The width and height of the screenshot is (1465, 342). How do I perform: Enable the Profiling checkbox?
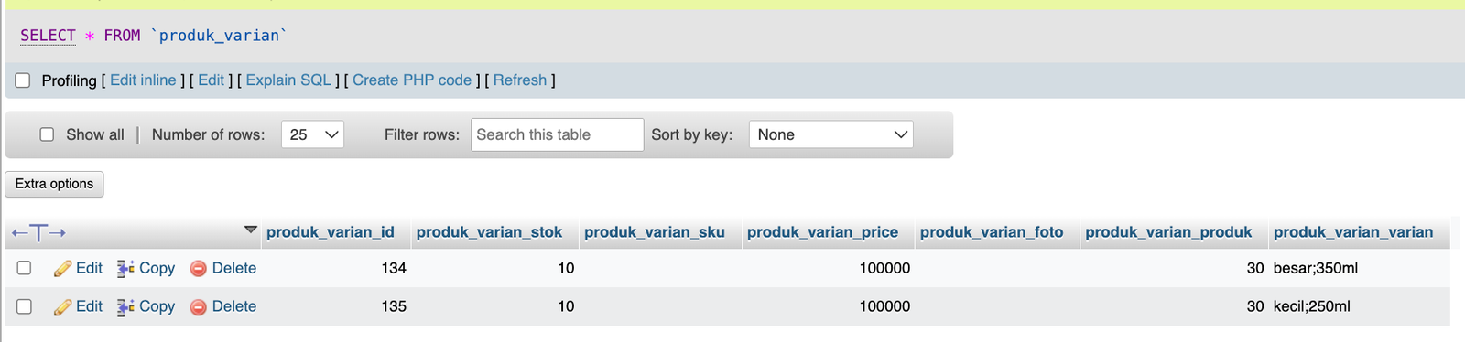tap(23, 80)
